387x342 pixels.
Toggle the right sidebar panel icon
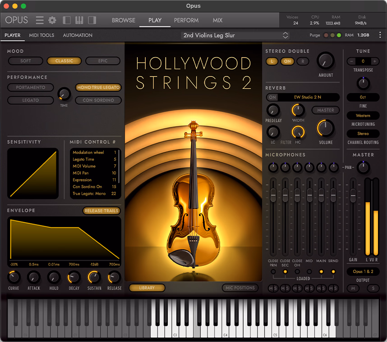coord(92,20)
